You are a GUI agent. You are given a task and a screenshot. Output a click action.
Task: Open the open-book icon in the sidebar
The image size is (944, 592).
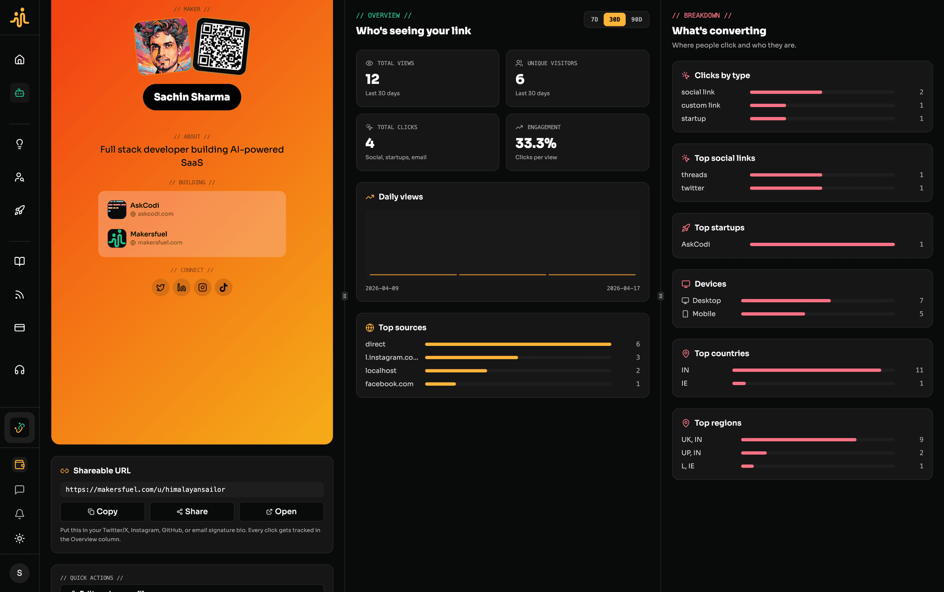click(20, 261)
